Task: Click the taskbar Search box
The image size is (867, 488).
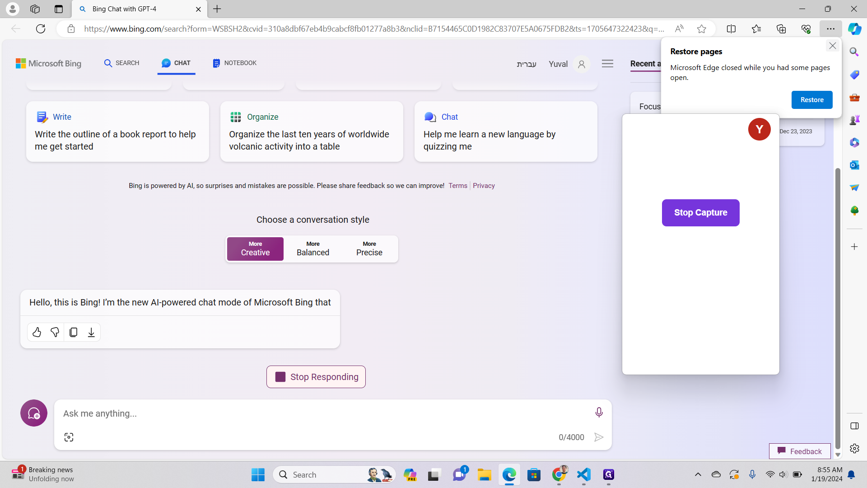Action: pyautogui.click(x=334, y=474)
